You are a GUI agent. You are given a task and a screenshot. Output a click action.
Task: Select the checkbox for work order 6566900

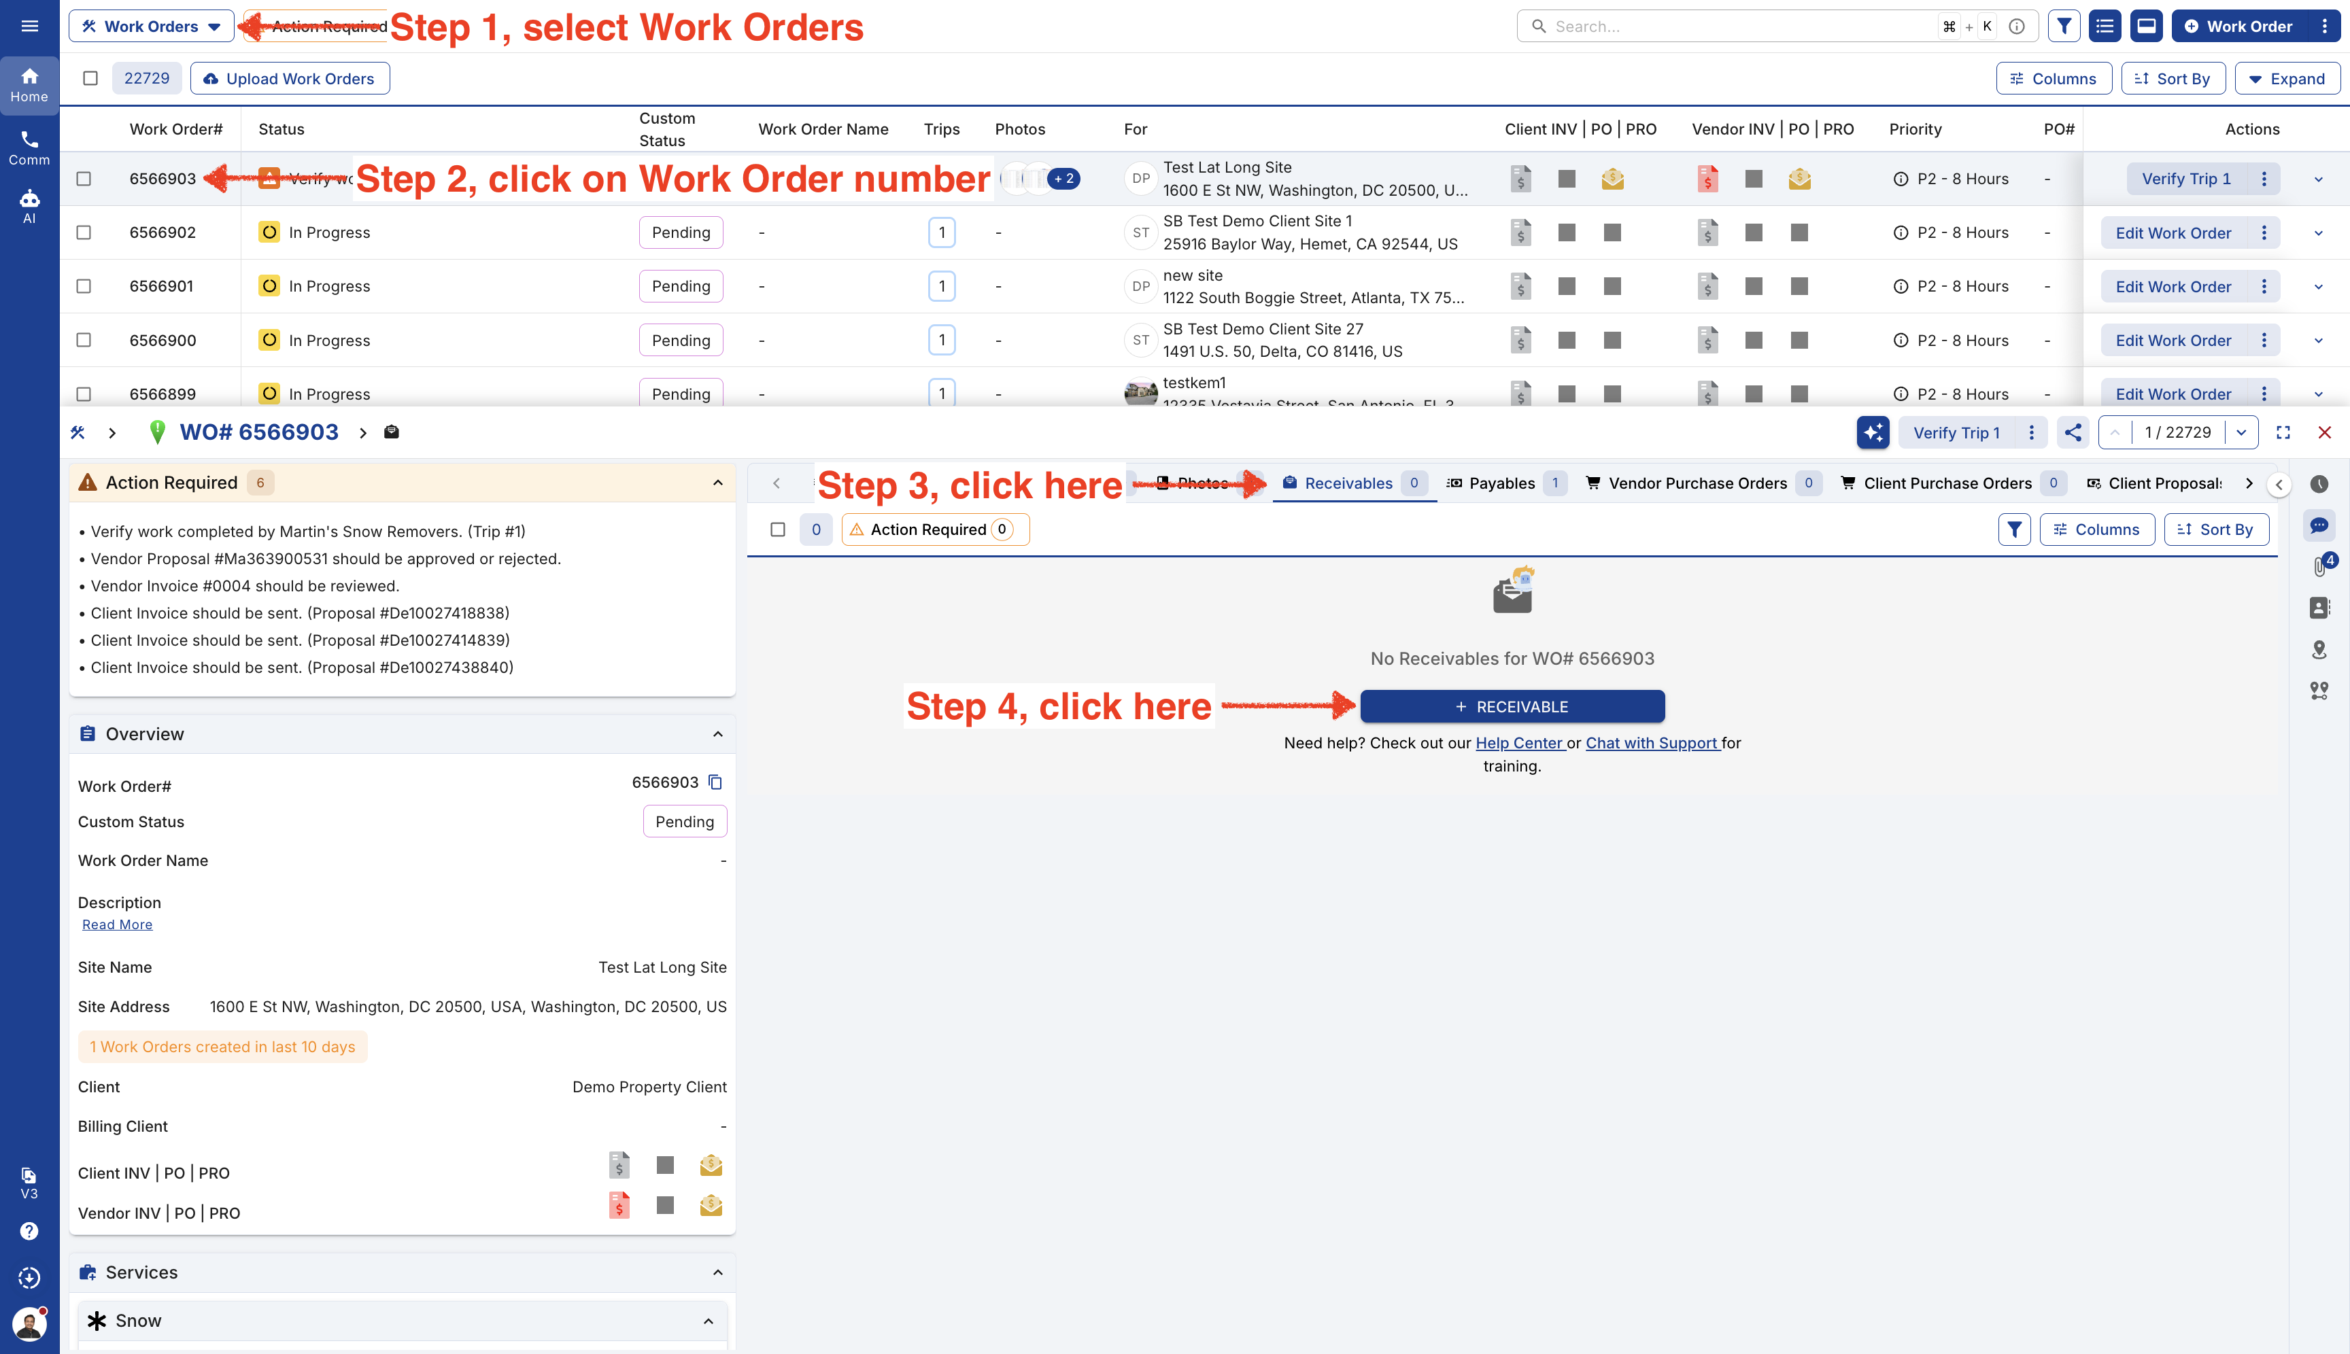pos(84,341)
